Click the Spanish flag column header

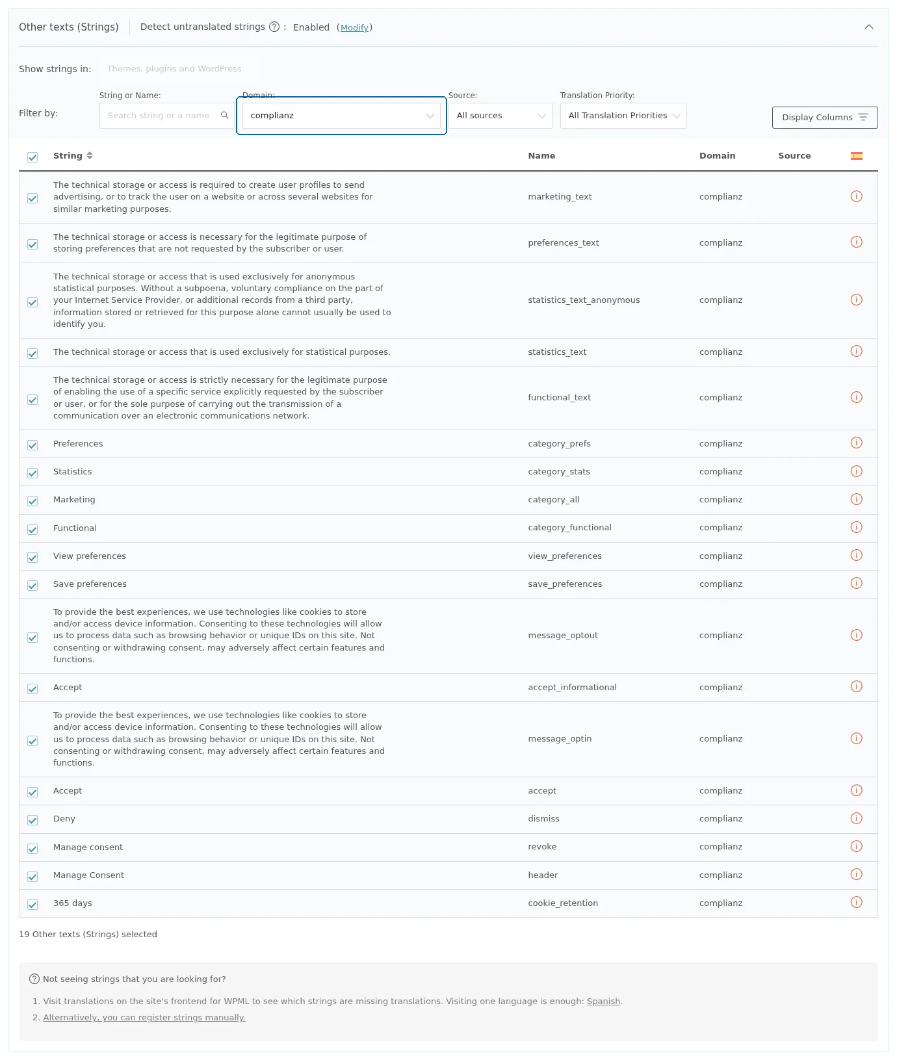[857, 156]
